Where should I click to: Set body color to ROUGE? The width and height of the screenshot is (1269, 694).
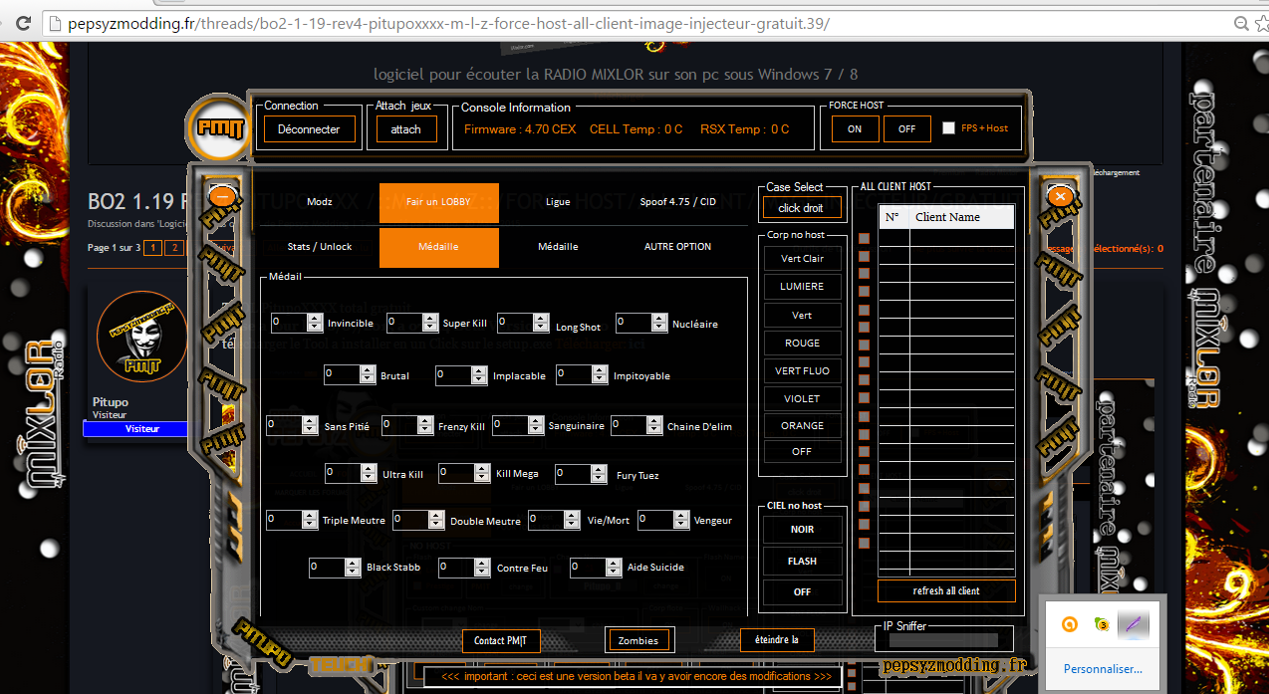pos(803,344)
